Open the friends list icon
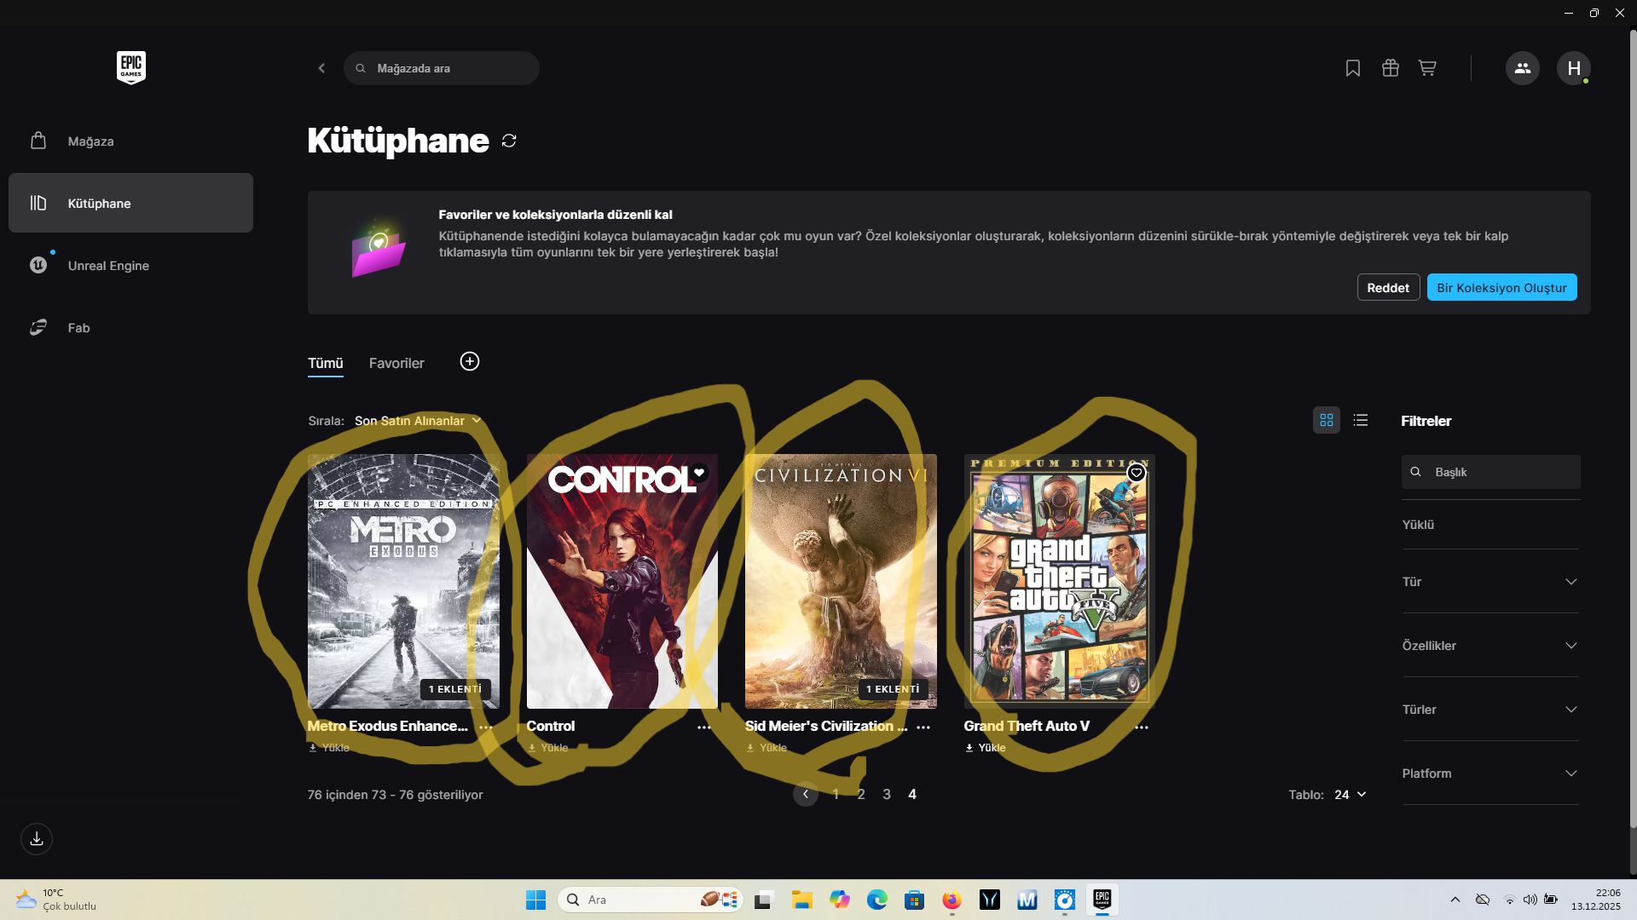 (1522, 68)
